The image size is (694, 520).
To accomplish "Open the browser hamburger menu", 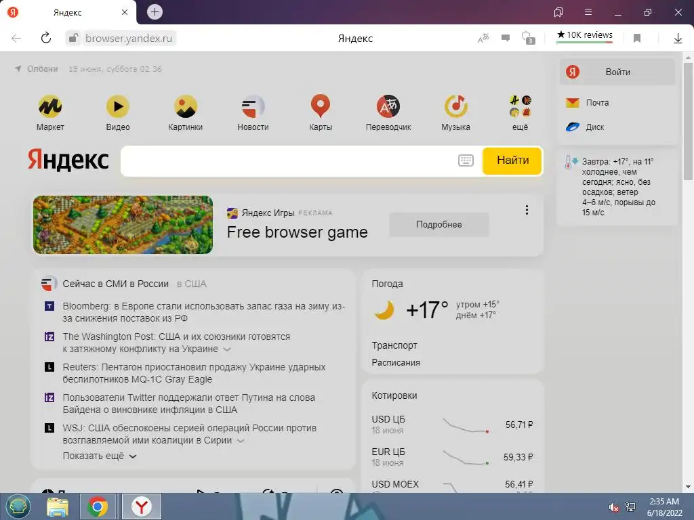I will tap(588, 12).
